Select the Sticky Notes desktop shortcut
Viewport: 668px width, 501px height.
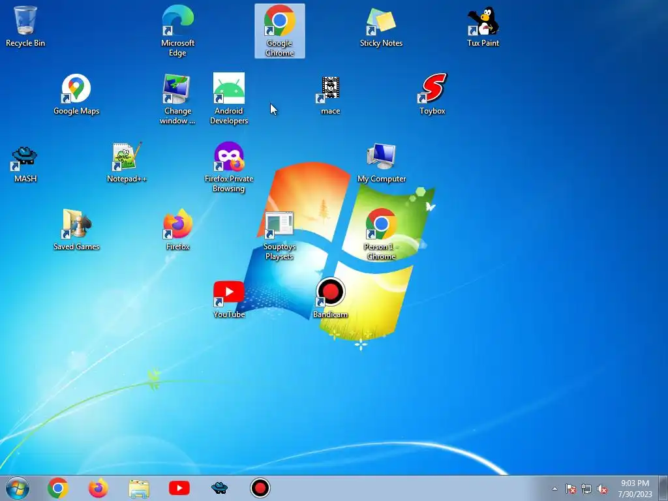tap(381, 26)
